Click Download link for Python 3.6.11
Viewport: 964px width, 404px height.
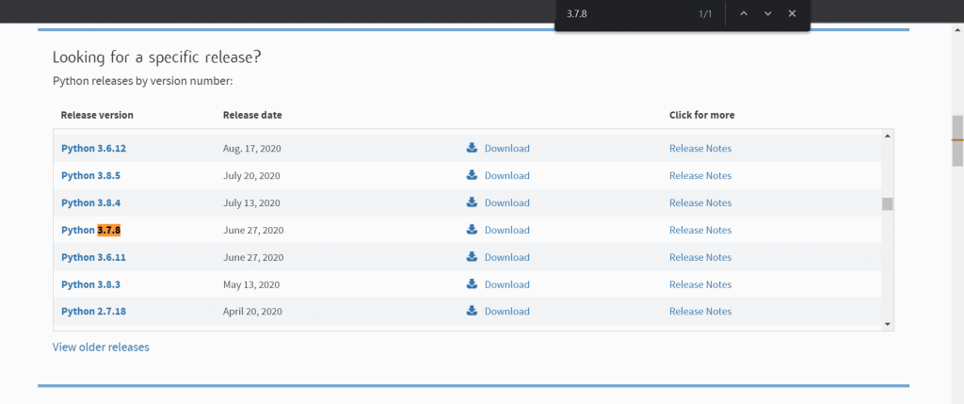[507, 257]
